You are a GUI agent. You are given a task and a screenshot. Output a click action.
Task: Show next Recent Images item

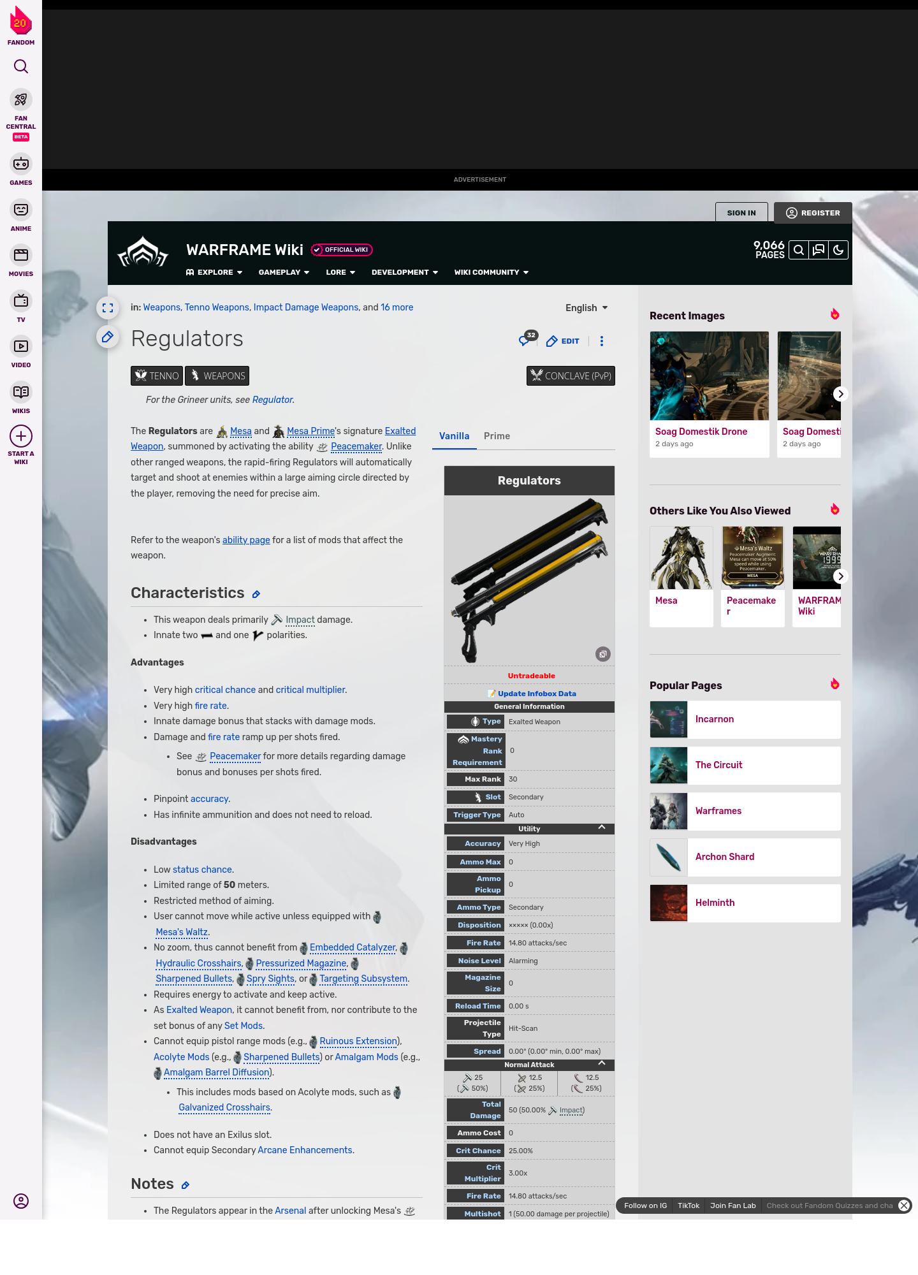[840, 394]
